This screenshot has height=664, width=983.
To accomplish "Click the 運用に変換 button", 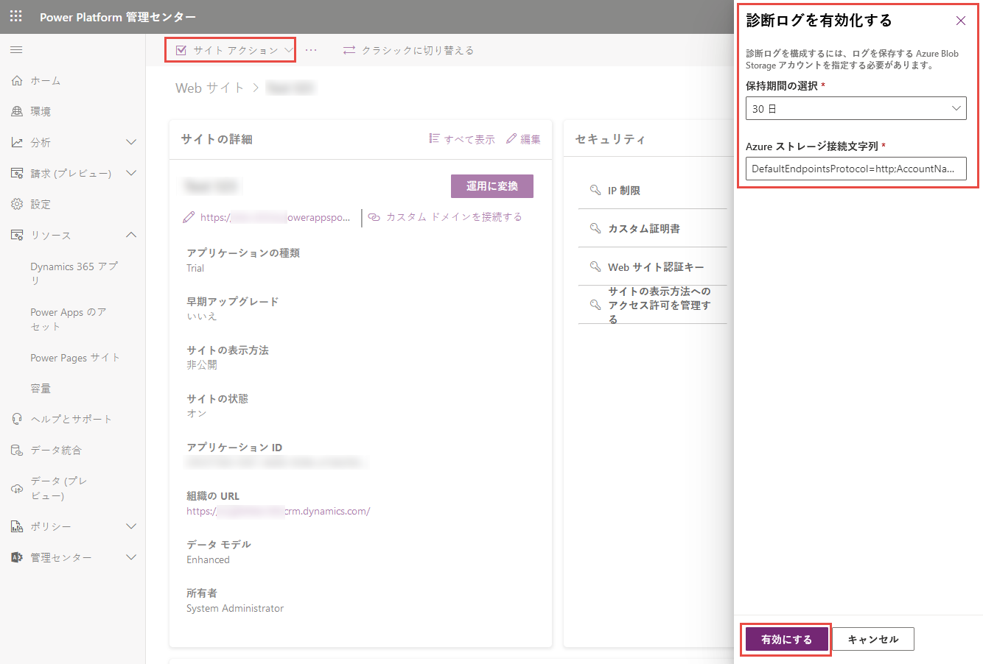I will (x=492, y=186).
